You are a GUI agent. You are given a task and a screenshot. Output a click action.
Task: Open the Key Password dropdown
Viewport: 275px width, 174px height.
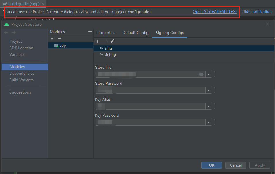pos(209,122)
